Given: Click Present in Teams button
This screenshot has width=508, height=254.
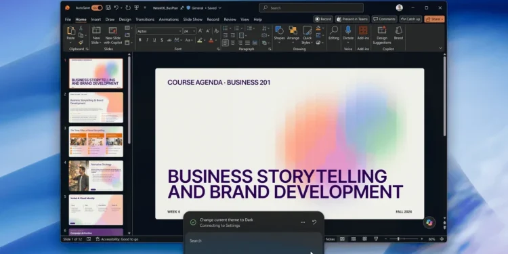Looking at the screenshot, I should 352,19.
